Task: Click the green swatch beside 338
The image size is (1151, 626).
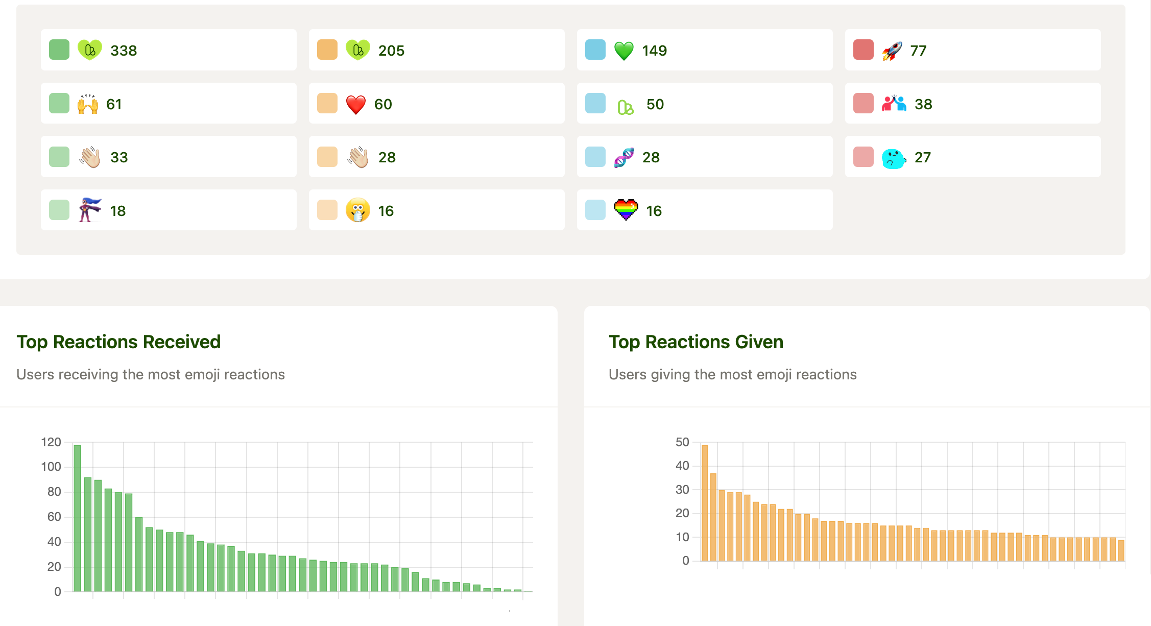Action: tap(59, 50)
